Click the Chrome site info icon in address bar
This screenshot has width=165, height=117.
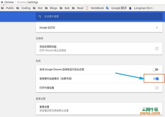pos(2,2)
